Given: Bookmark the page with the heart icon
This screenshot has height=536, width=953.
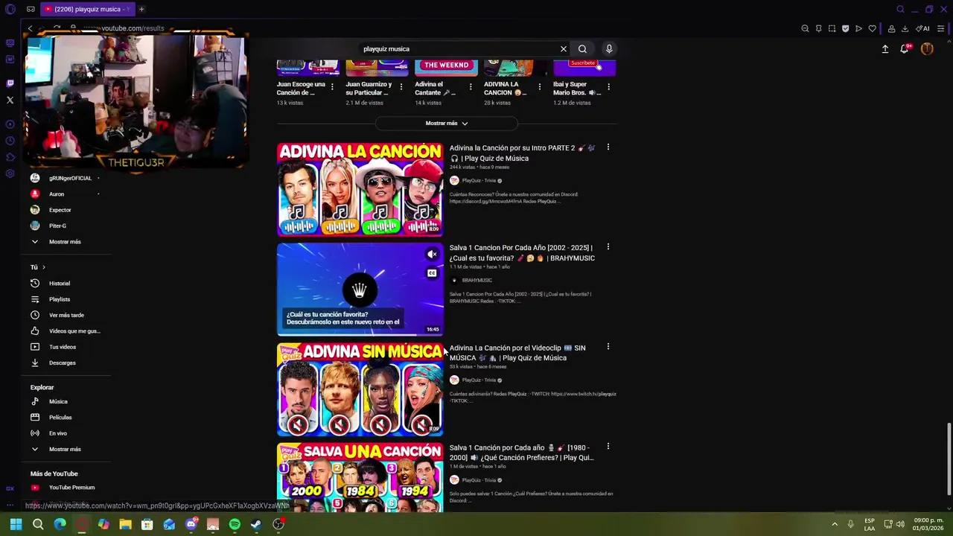Looking at the screenshot, I should (872, 28).
